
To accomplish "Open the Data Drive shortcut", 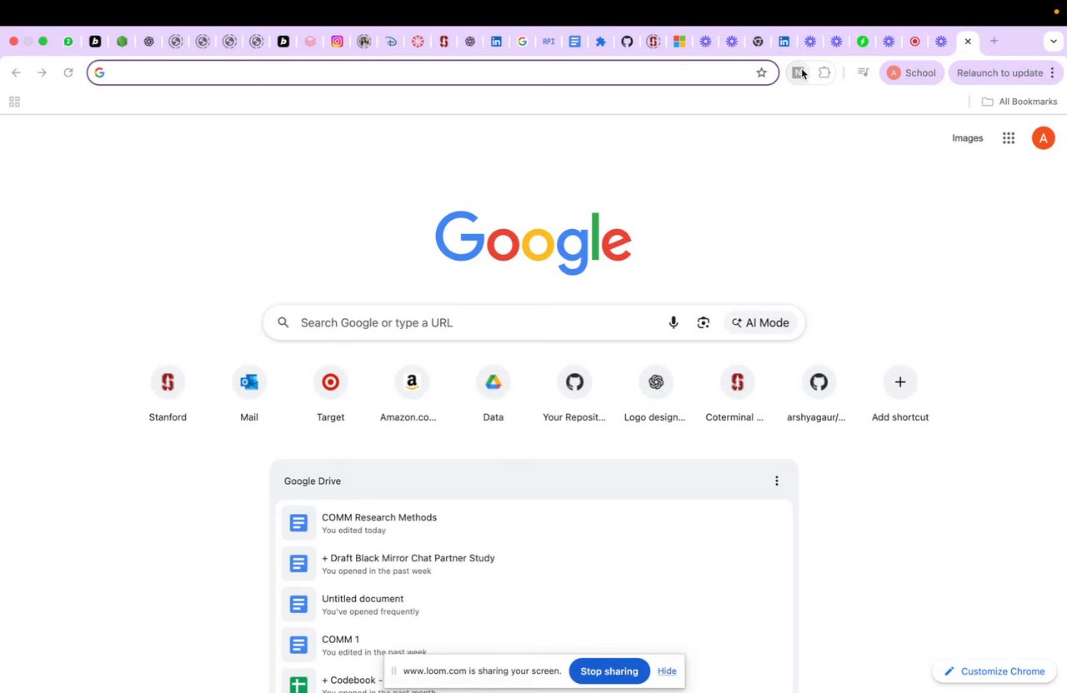I will pos(493,394).
